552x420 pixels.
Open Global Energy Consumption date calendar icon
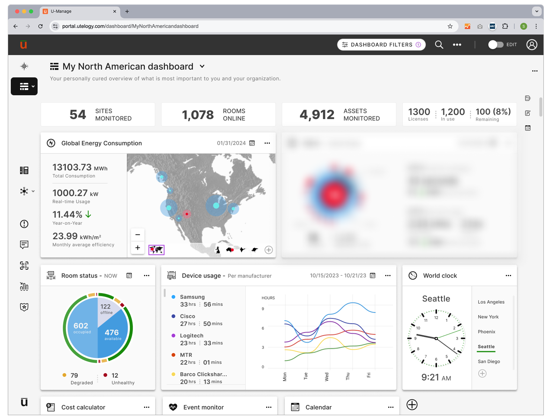pos(252,143)
